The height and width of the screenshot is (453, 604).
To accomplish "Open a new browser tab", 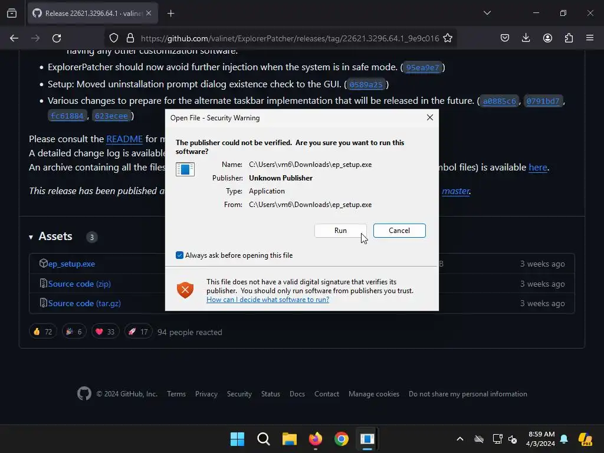I will (x=170, y=14).
